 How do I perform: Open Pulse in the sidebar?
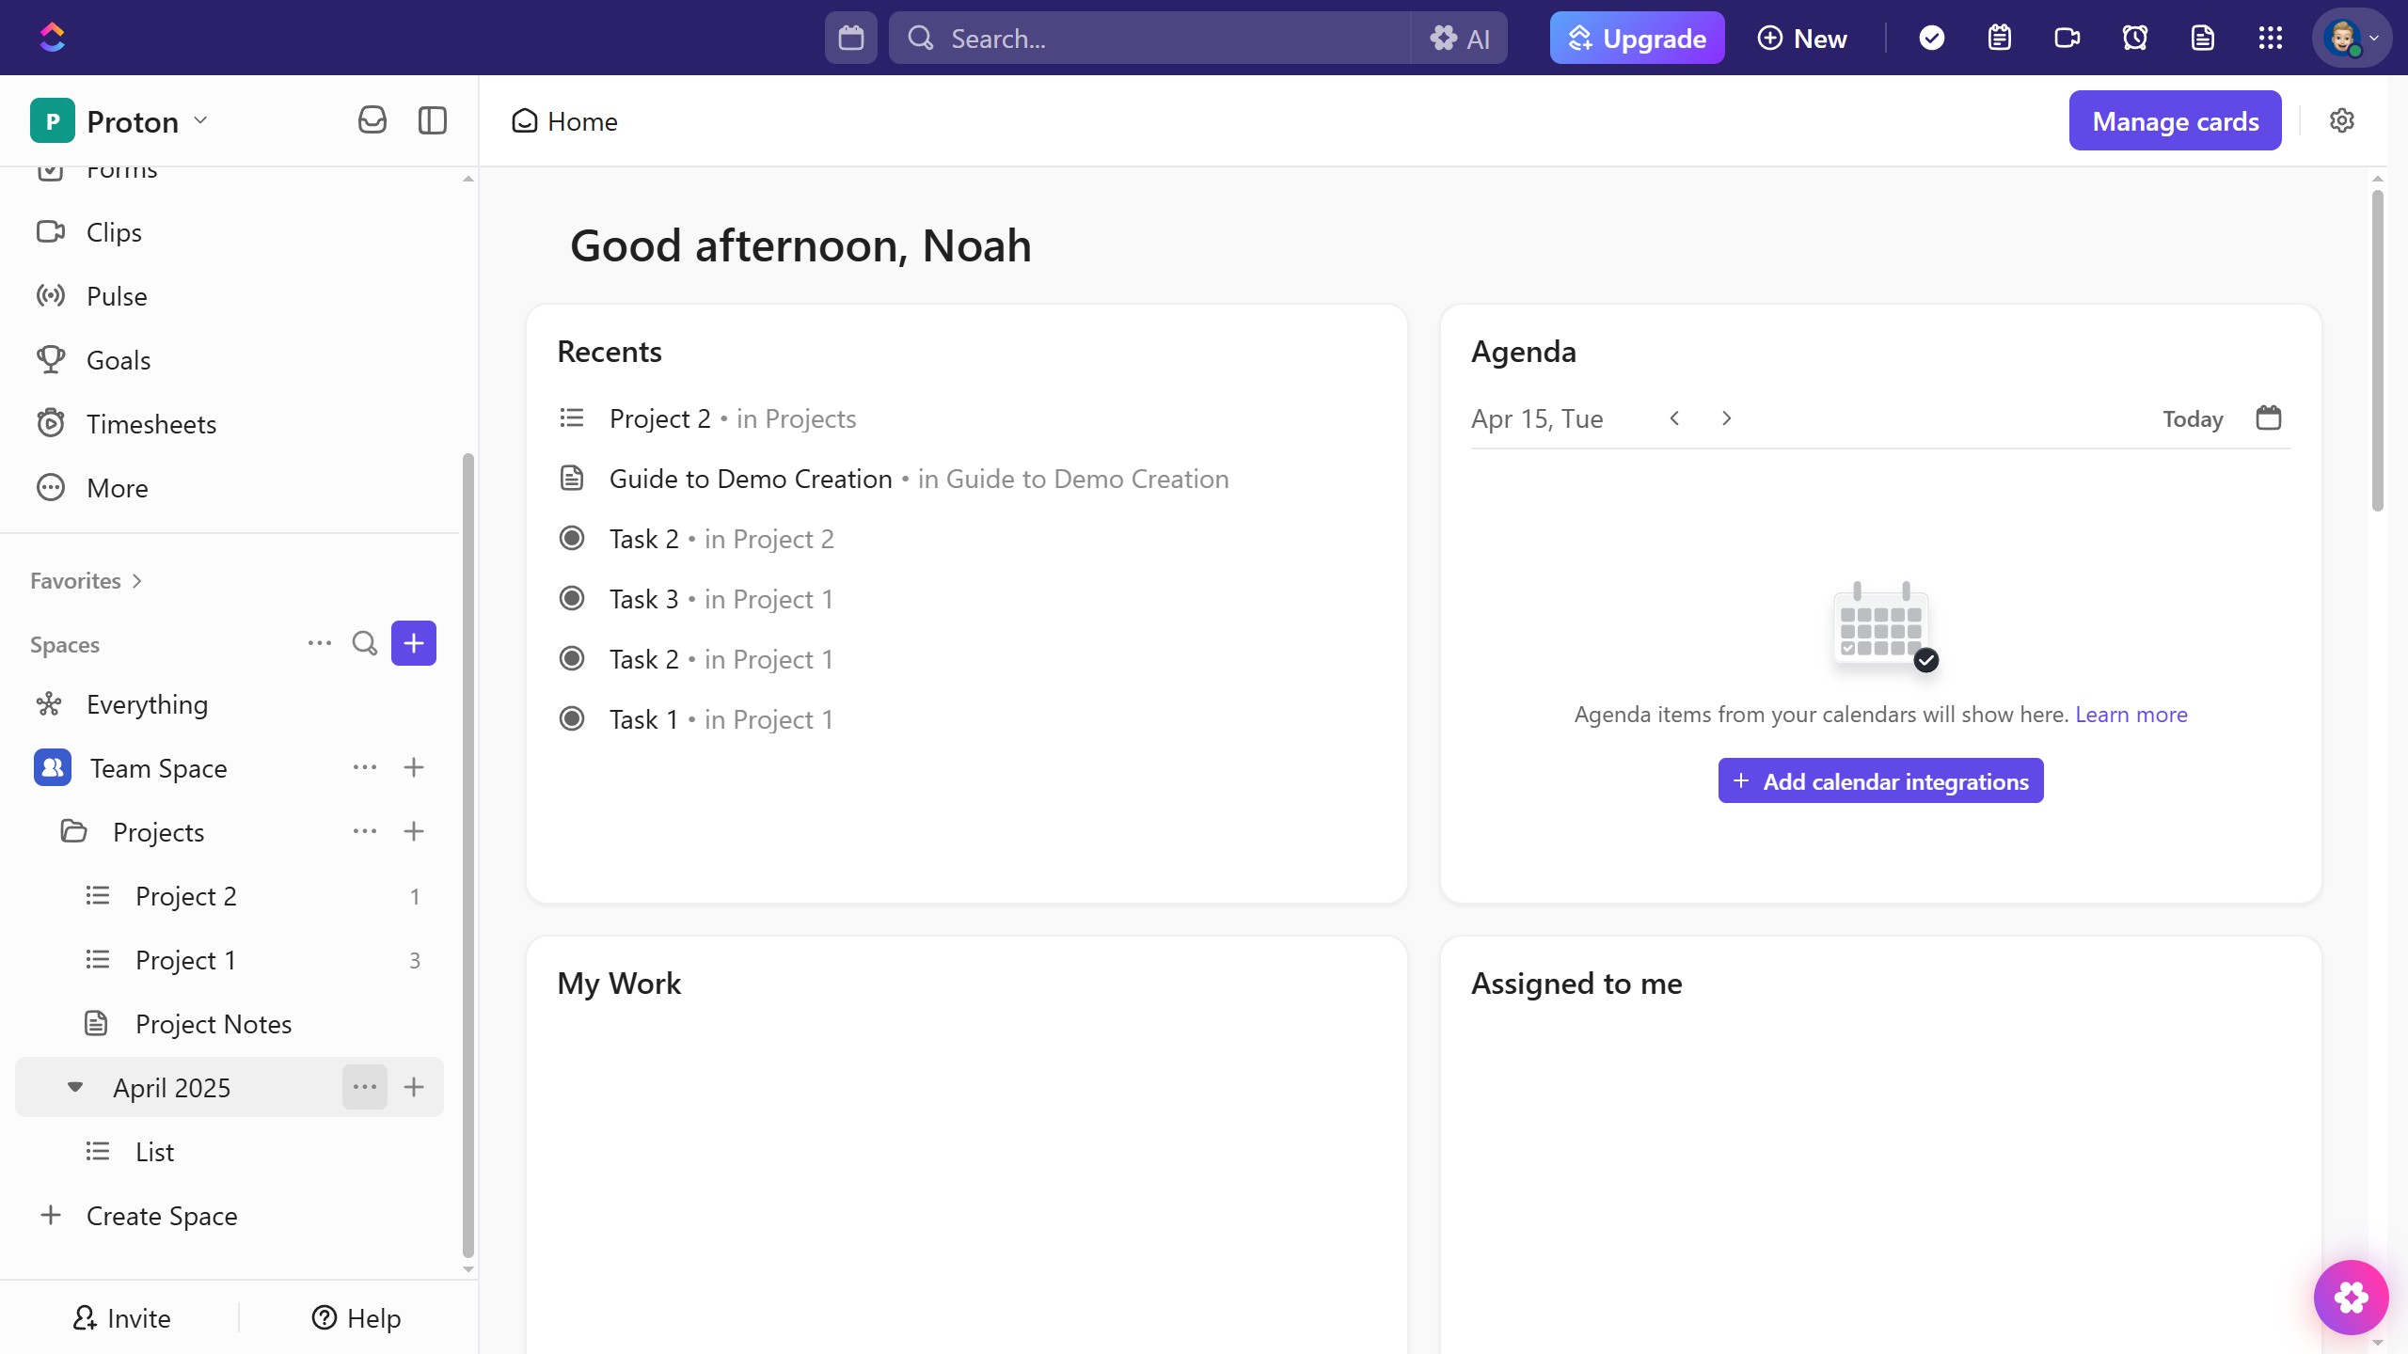pyautogui.click(x=117, y=296)
